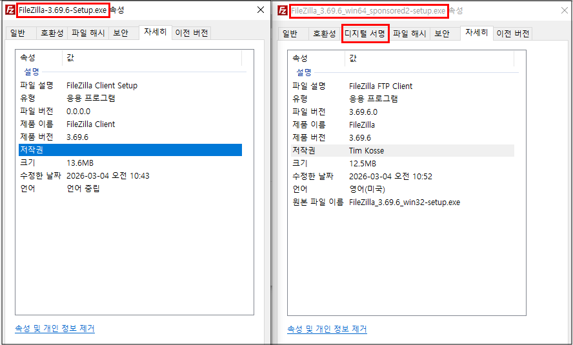Select 자세히 tab in FileZilla-3.69.6-Setup.exe properties window
Viewport: 573px width, 345px height.
click(156, 32)
